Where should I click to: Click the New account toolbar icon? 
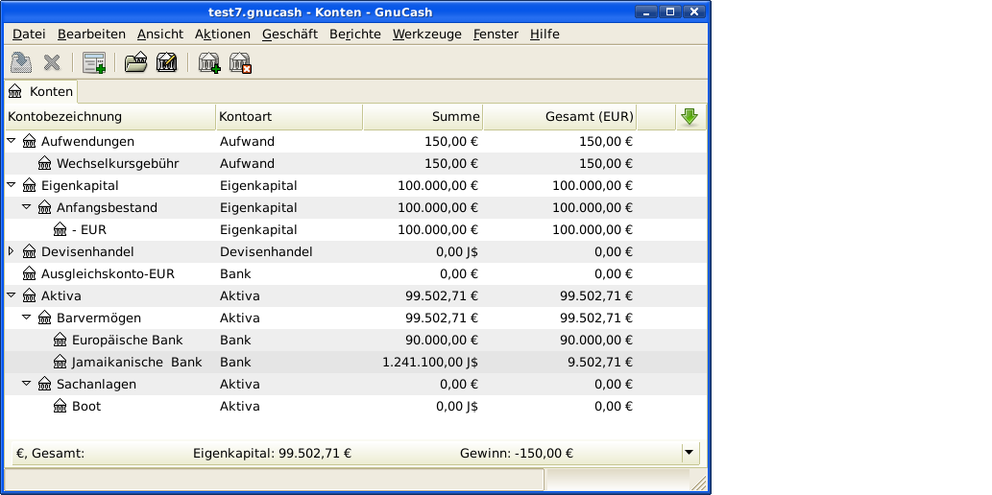point(208,63)
